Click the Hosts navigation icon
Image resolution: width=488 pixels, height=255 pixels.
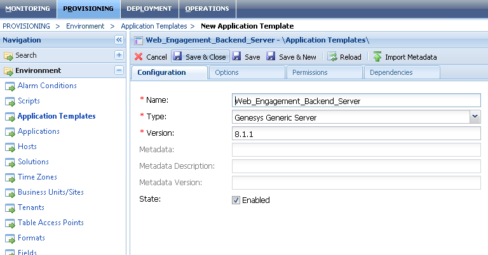coord(10,147)
